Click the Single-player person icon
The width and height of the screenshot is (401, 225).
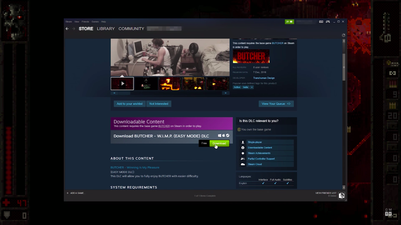(x=243, y=142)
